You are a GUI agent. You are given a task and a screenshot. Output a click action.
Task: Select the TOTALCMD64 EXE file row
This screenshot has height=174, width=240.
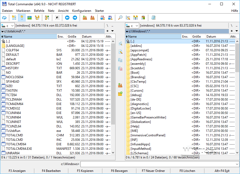[x=56, y=144]
